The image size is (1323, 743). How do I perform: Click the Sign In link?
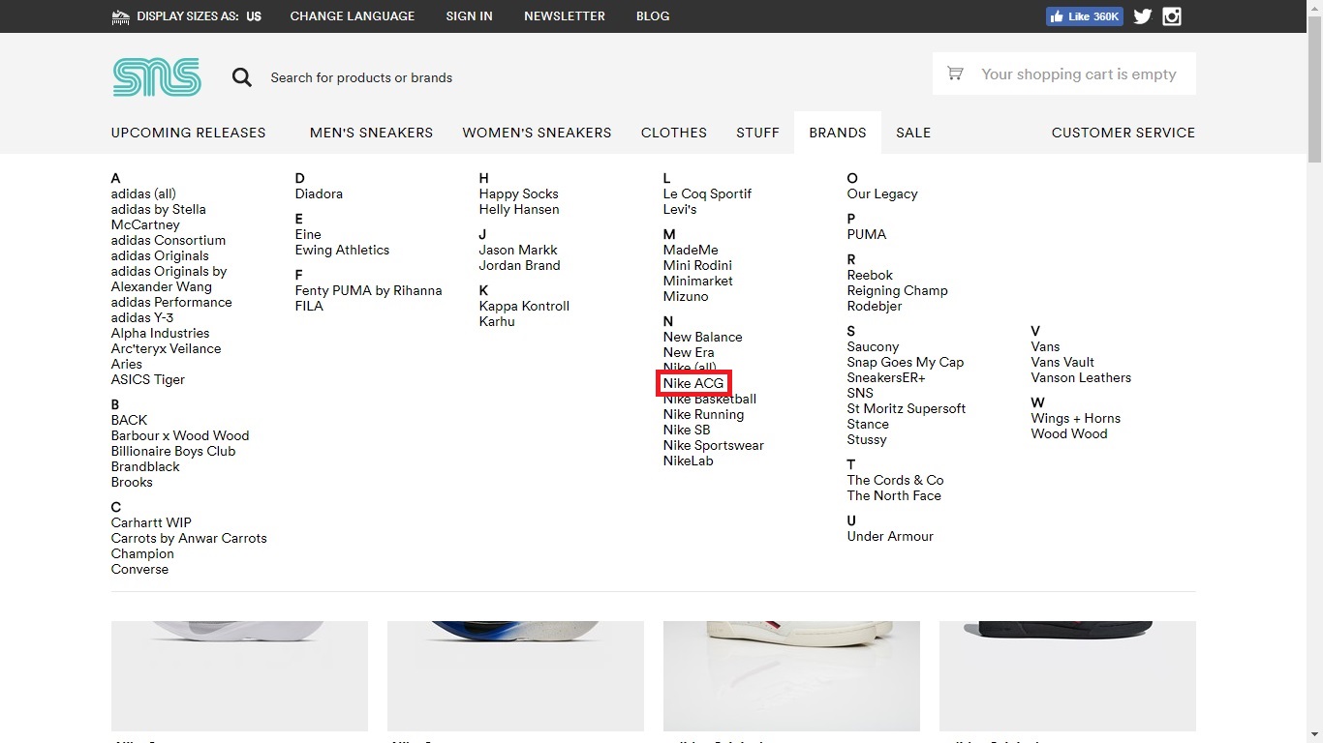coord(469,16)
